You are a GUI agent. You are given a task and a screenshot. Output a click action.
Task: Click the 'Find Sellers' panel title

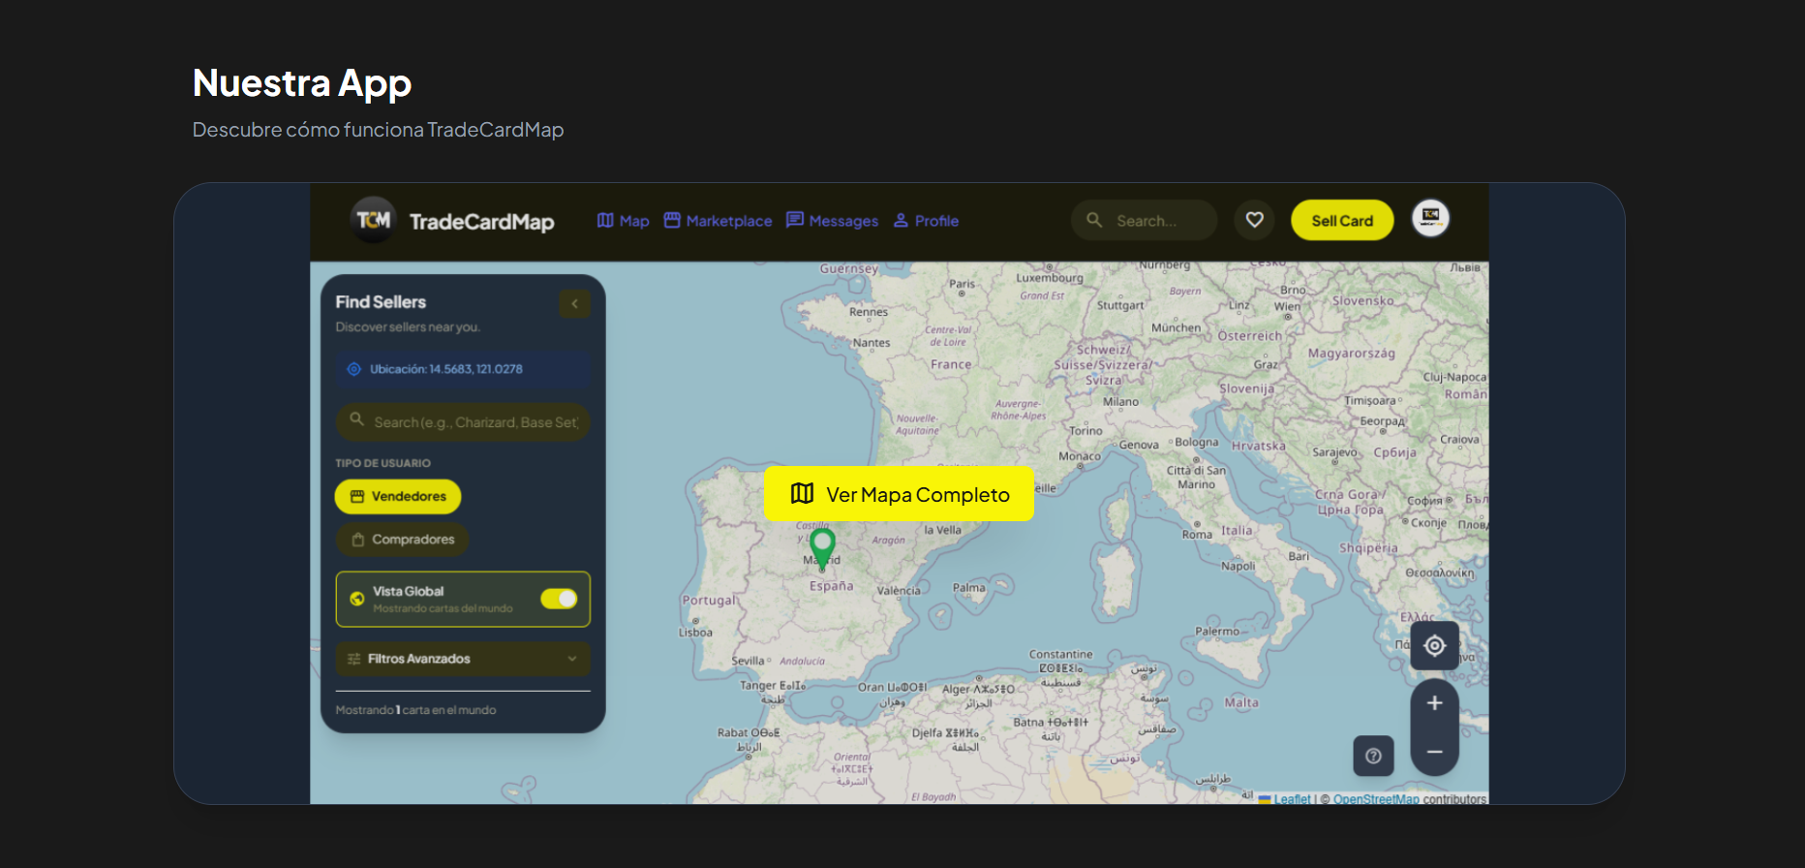point(381,302)
